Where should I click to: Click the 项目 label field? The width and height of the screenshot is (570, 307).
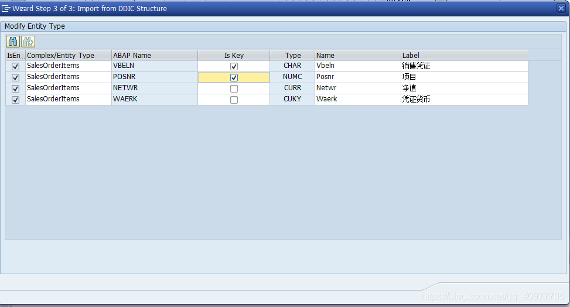click(464, 77)
